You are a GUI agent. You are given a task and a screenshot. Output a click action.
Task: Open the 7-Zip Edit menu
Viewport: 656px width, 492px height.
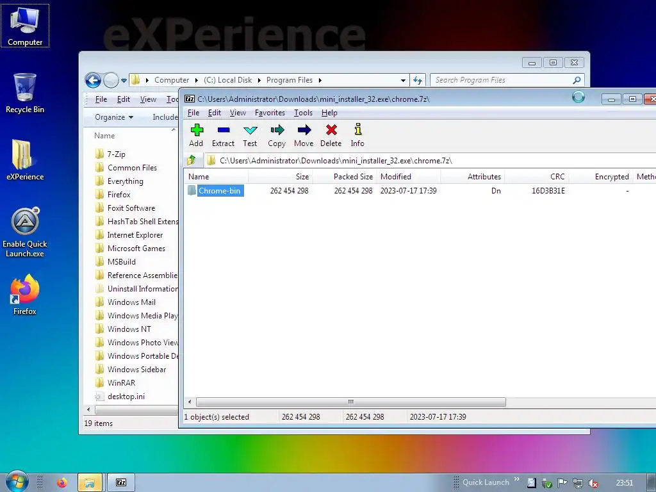(214, 113)
